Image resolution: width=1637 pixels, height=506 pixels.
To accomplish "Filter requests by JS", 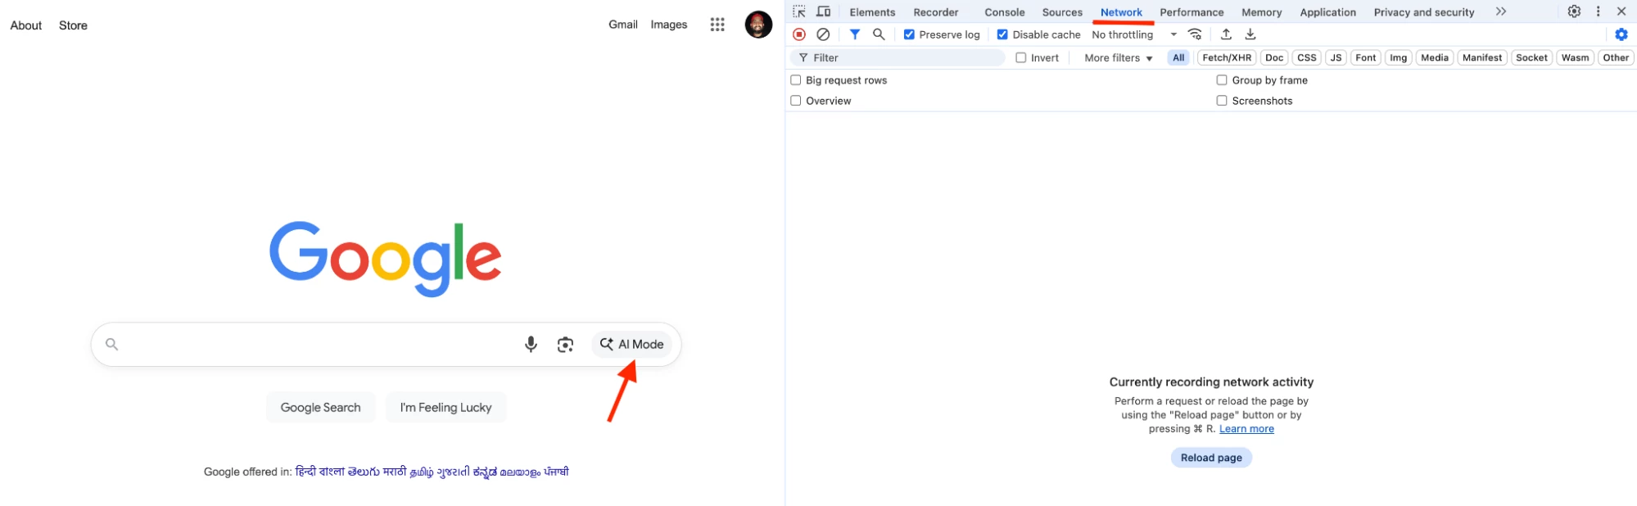I will pos(1336,57).
